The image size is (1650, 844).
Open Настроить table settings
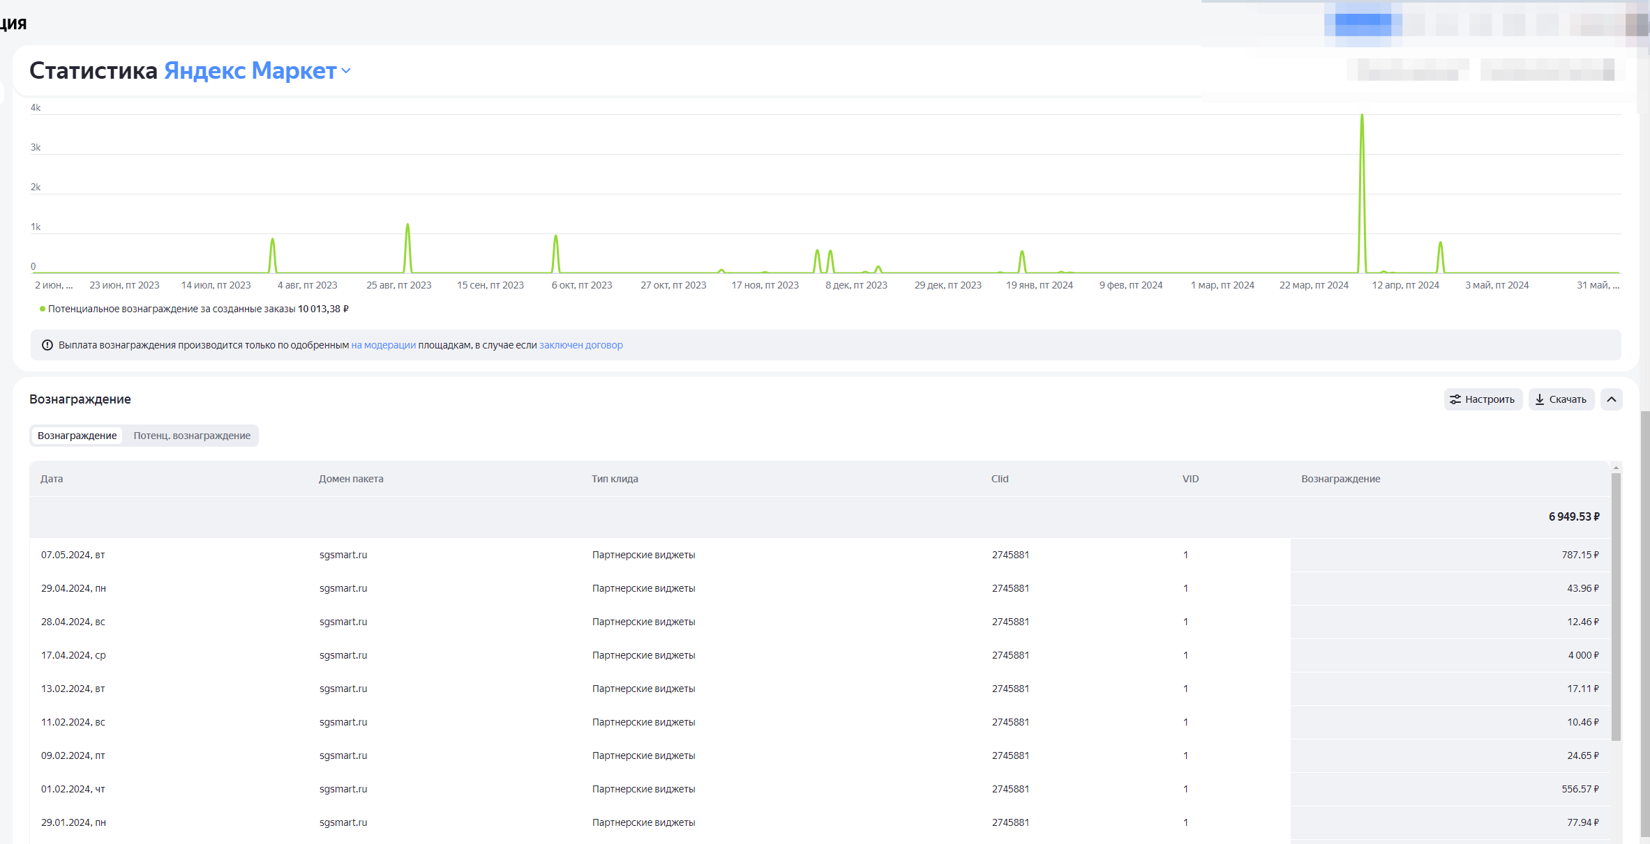coord(1483,399)
